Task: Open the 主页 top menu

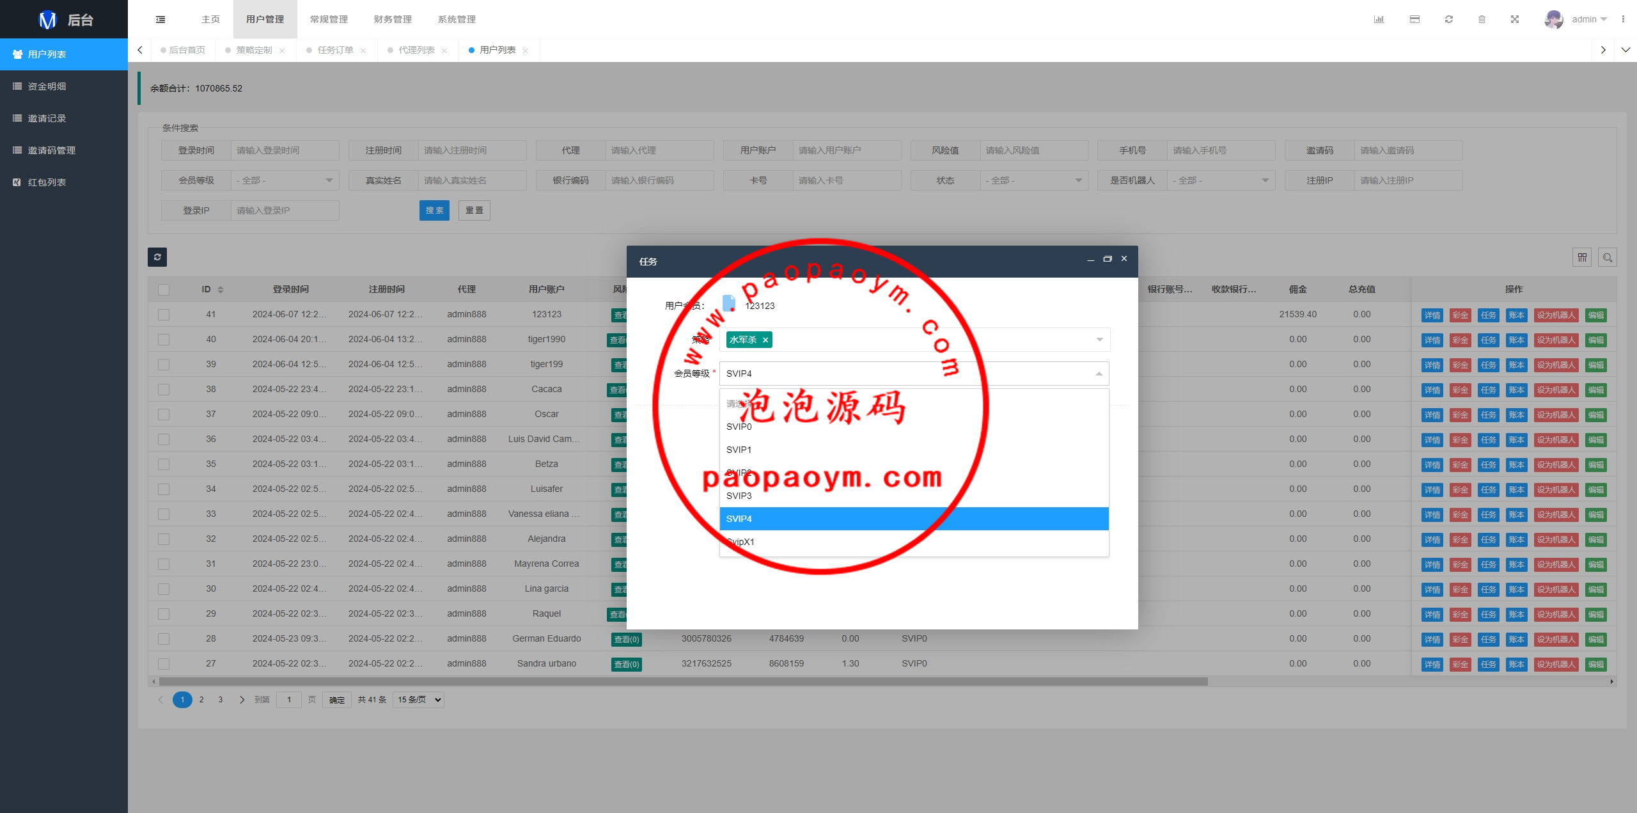Action: click(210, 19)
